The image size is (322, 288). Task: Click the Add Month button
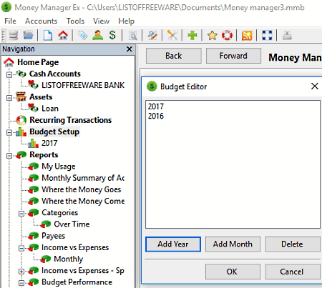233,244
